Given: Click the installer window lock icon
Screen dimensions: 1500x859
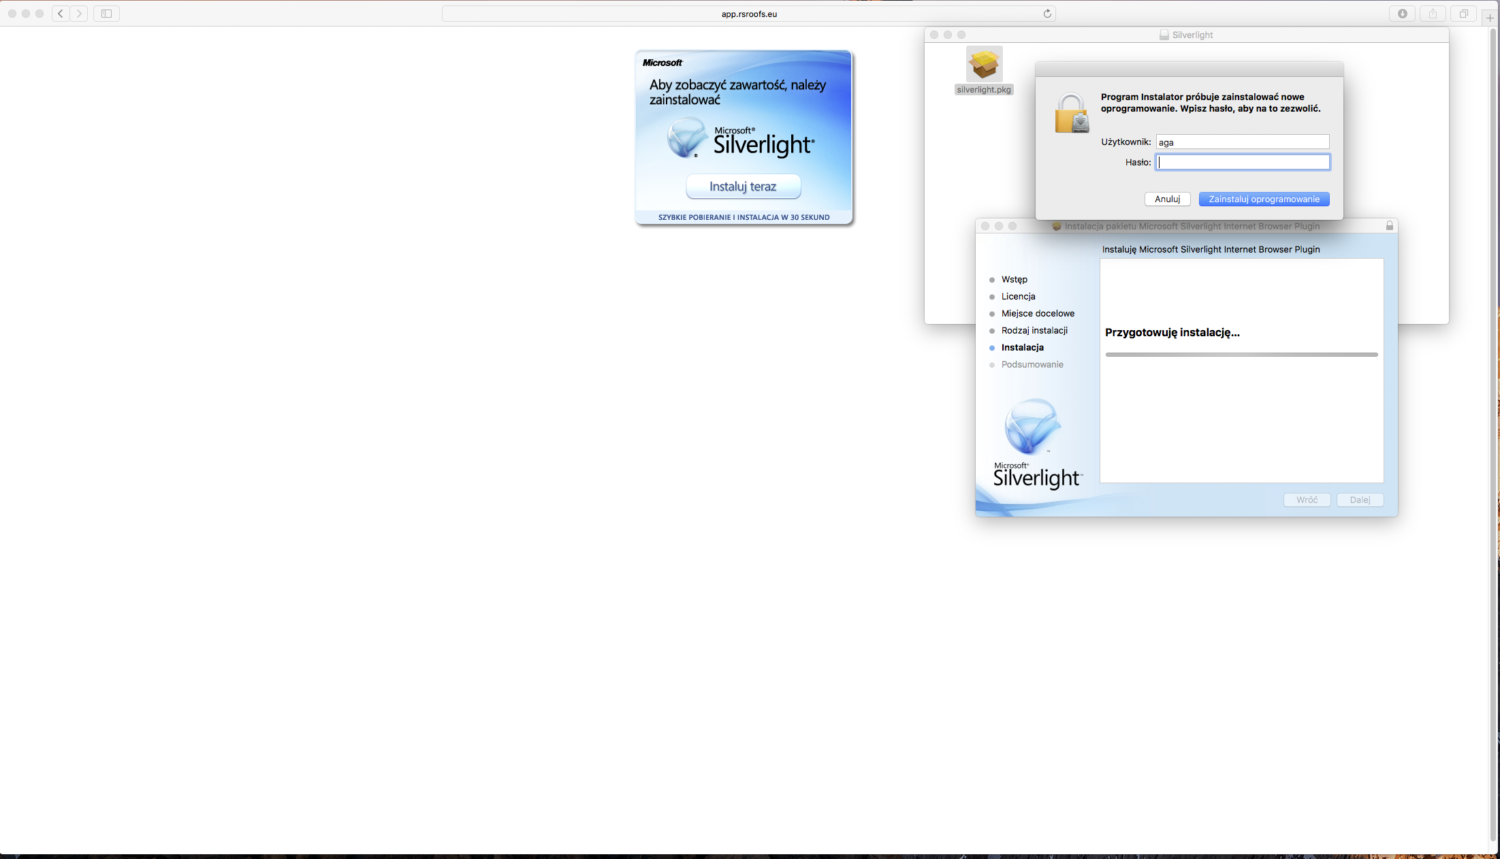Looking at the screenshot, I should coord(1389,225).
